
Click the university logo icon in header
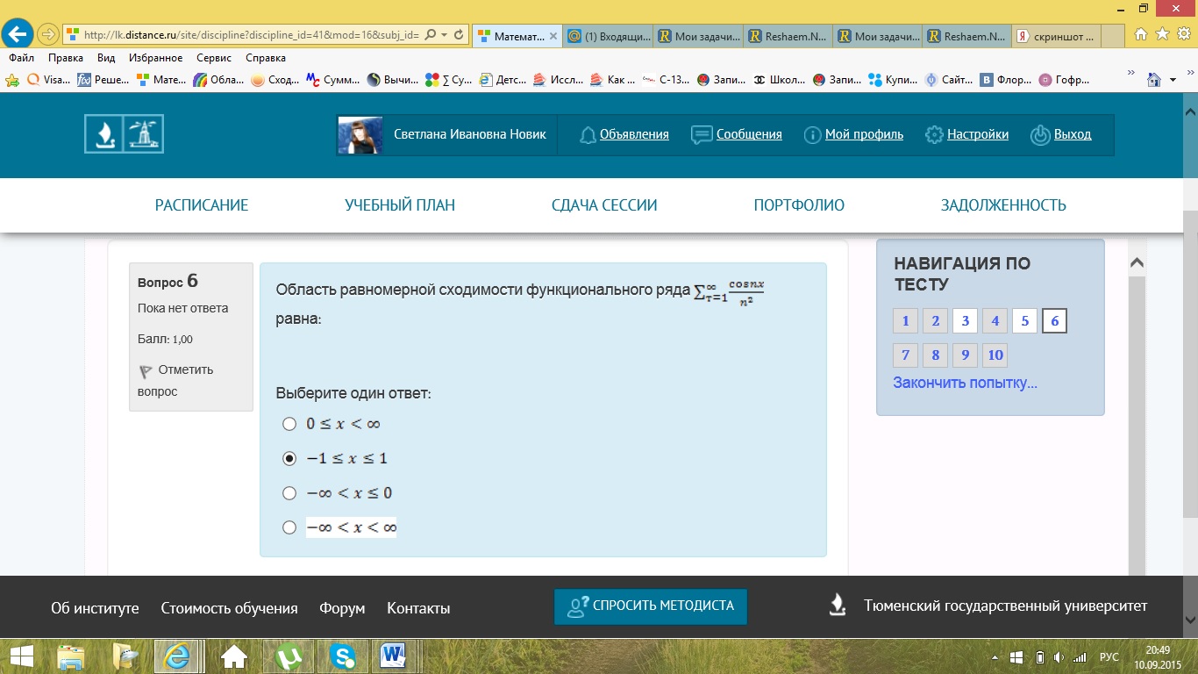pos(124,134)
